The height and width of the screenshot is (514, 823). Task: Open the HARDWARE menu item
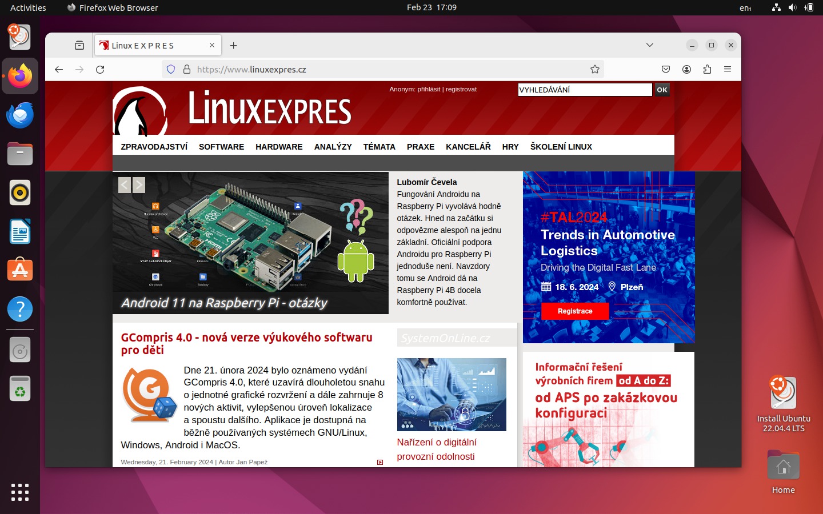point(279,147)
